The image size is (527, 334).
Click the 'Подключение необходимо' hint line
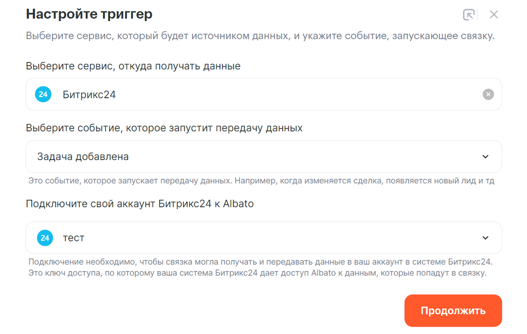260,262
